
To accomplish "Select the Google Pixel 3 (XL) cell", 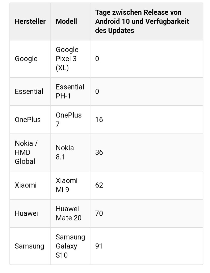I will pos(70,59).
